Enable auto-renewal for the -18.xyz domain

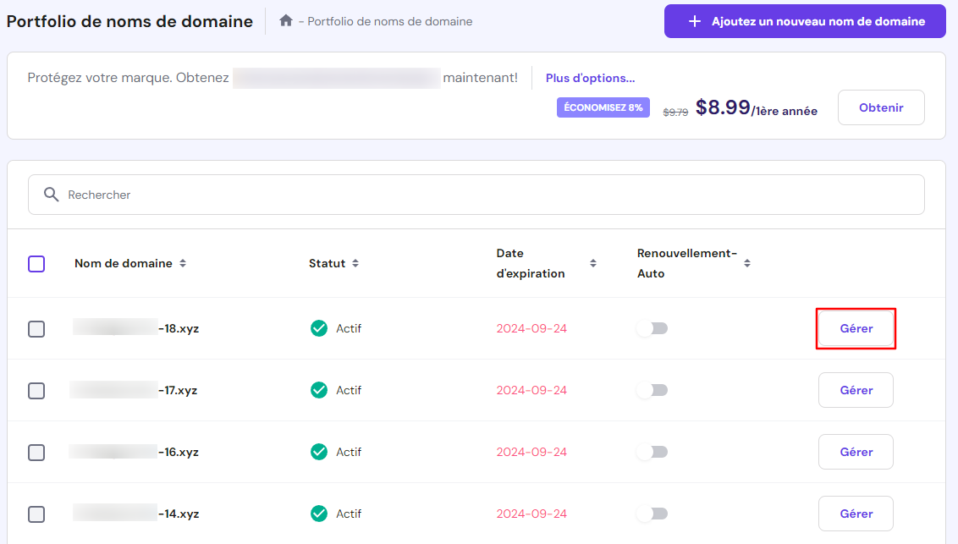coord(651,328)
